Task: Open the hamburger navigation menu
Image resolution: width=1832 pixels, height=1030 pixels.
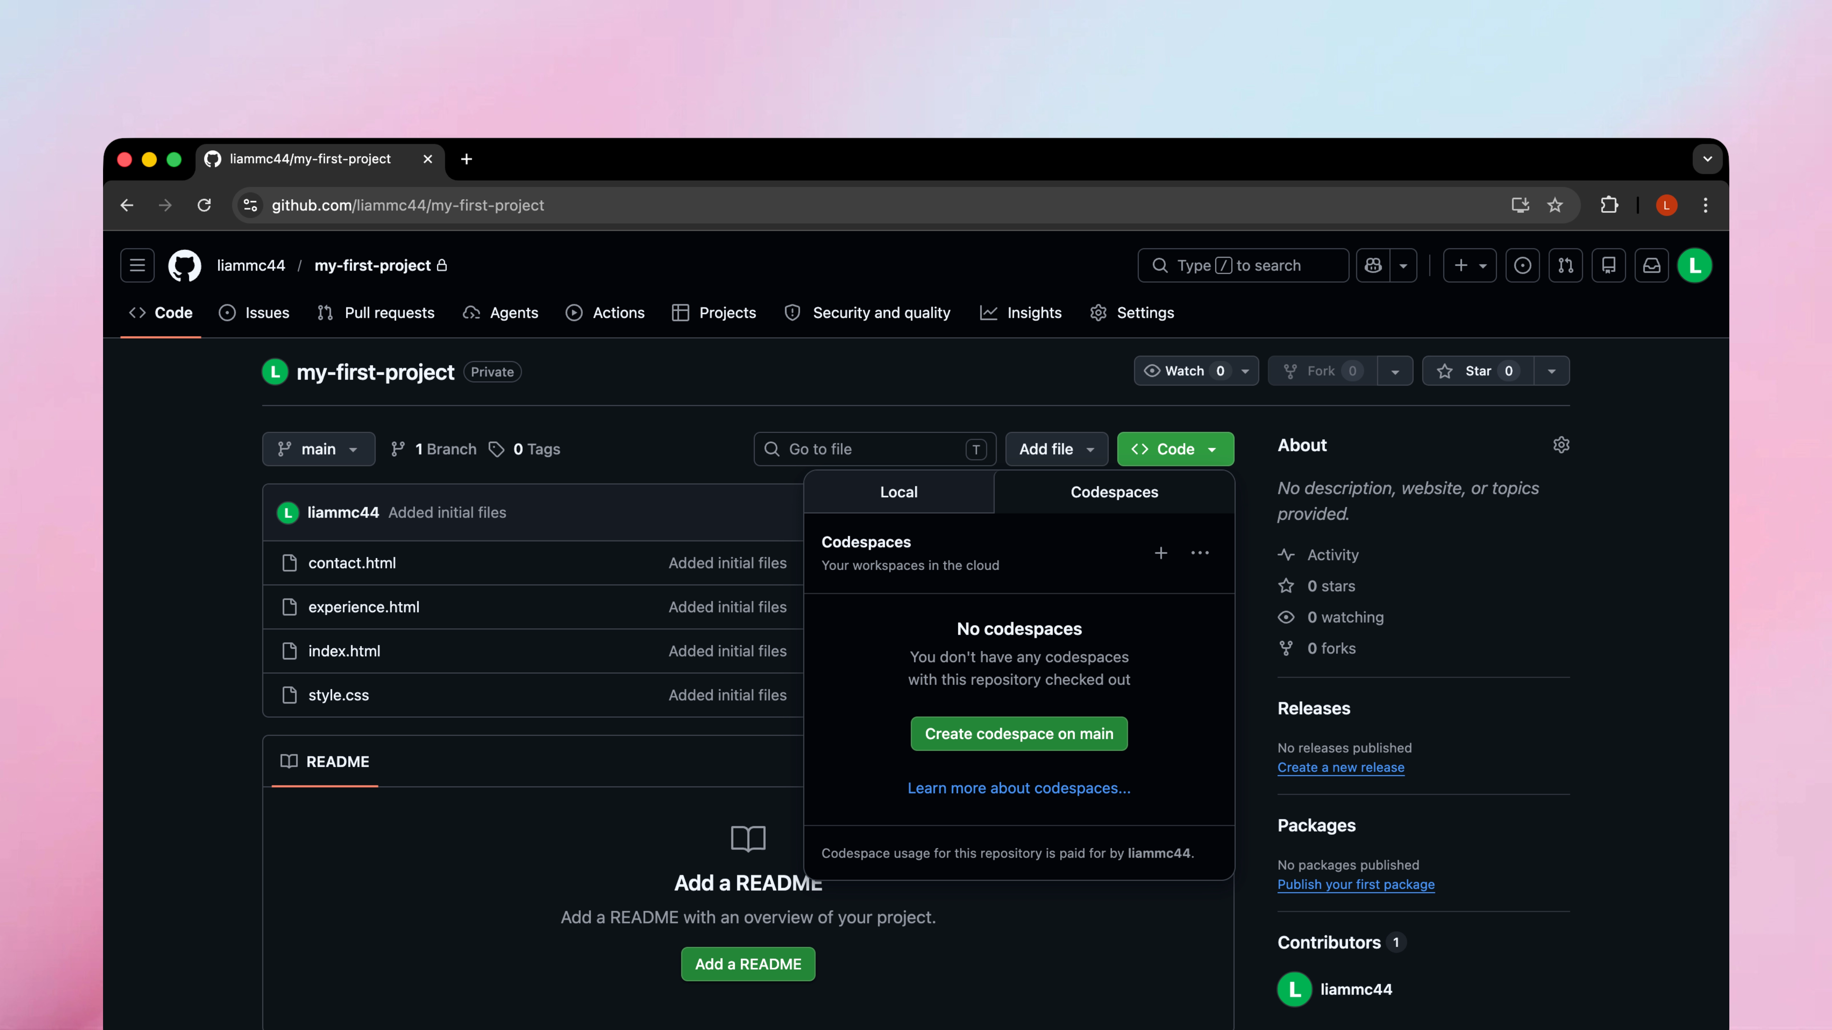Action: [137, 265]
